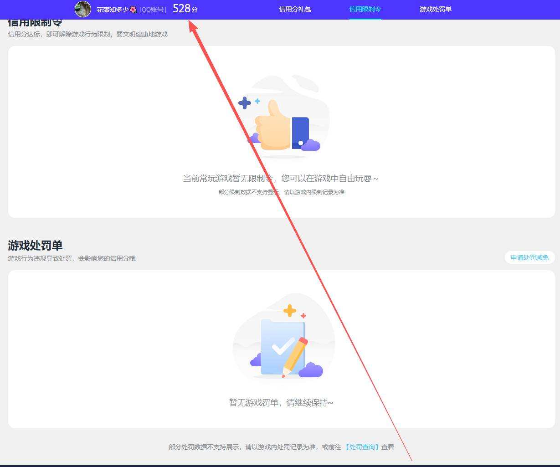The width and height of the screenshot is (560, 467).
Task: Click the 申请处罚减免 button
Action: click(x=529, y=257)
